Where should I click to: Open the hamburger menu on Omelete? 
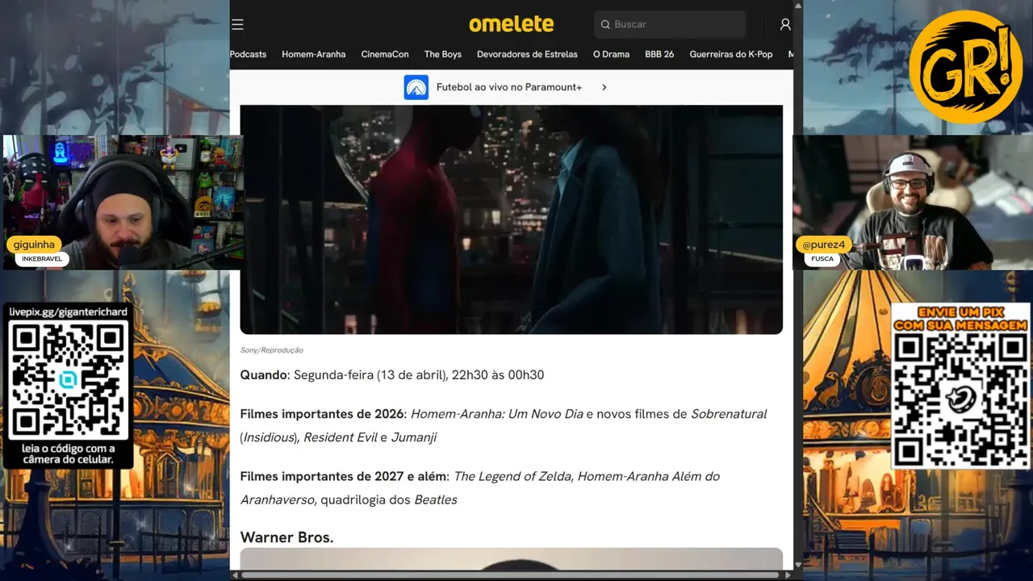click(x=237, y=24)
